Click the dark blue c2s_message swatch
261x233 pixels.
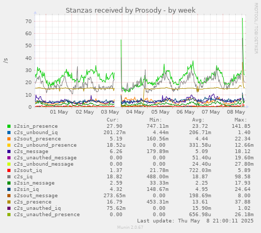tap(9, 151)
